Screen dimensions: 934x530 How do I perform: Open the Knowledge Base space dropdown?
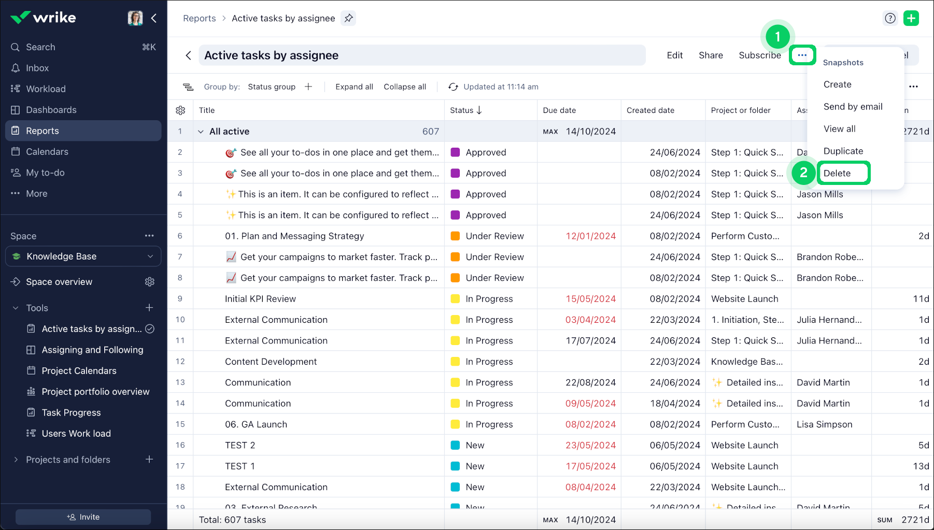(150, 256)
